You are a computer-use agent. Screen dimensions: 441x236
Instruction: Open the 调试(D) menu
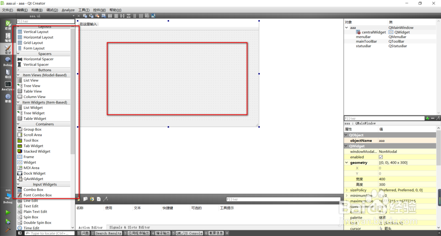(52, 10)
